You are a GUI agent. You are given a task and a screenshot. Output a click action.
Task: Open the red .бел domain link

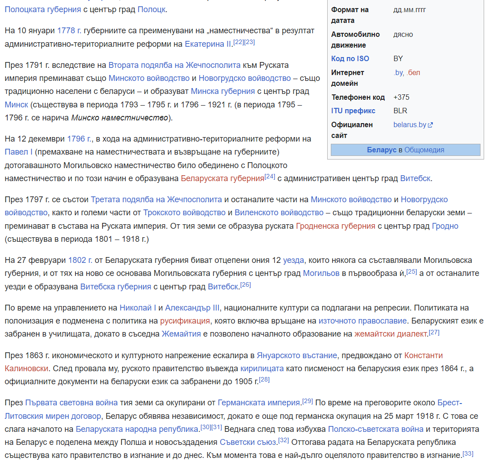pos(413,73)
